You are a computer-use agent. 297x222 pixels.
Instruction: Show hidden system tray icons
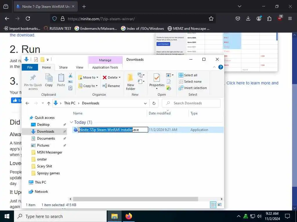(x=239, y=216)
